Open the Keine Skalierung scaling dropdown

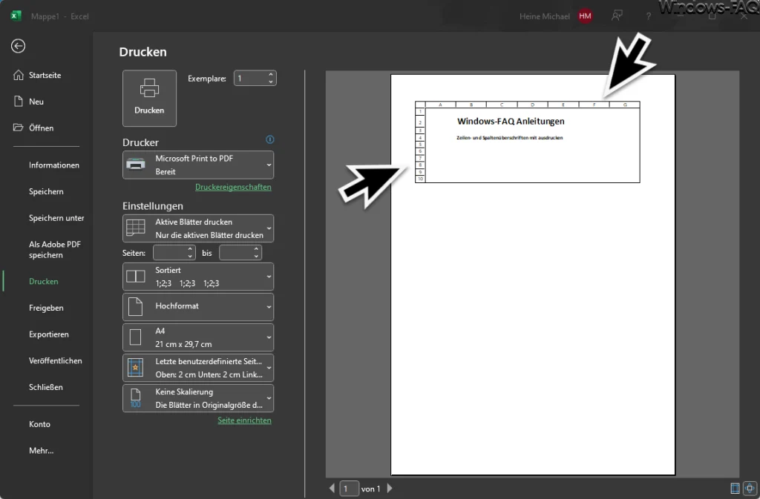197,398
